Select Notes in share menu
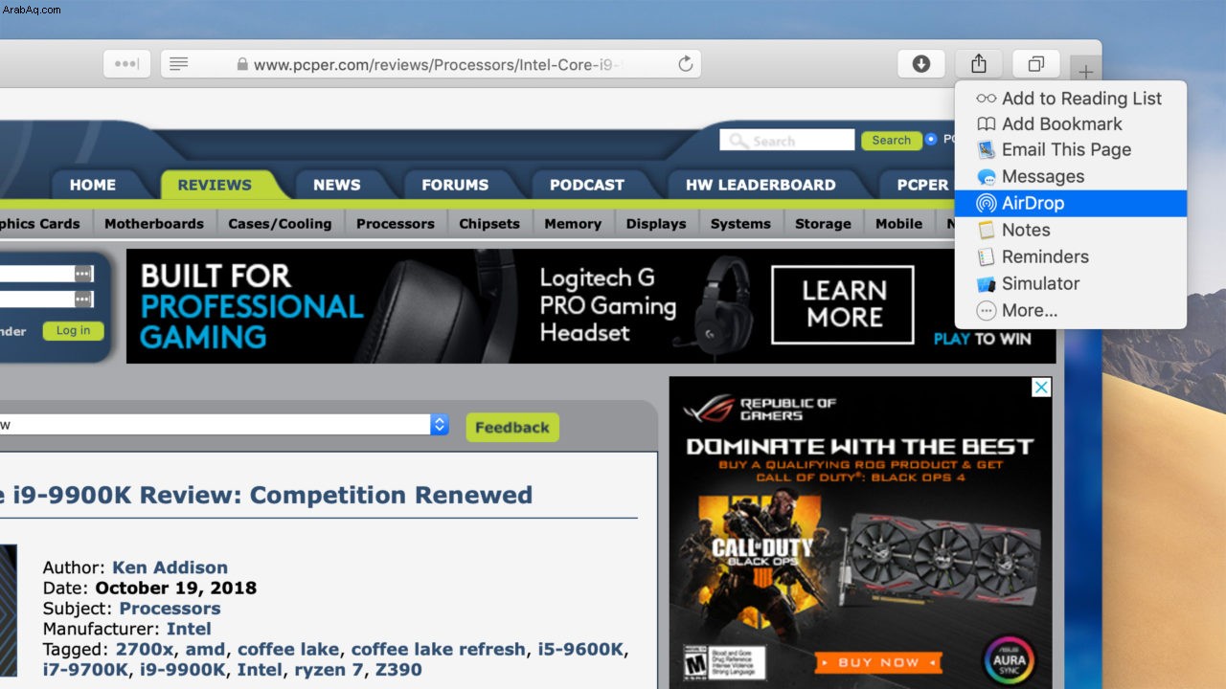The image size is (1226, 689). click(1071, 230)
